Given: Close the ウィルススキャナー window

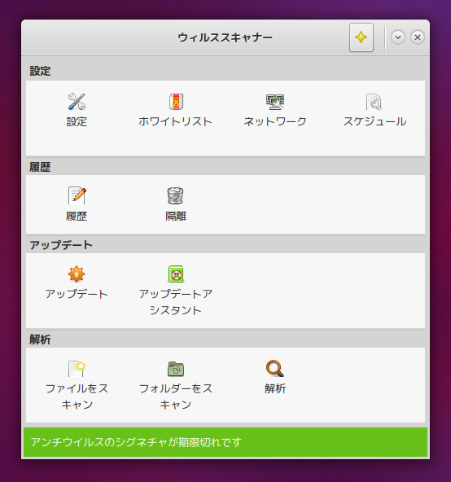Looking at the screenshot, I should pos(417,37).
